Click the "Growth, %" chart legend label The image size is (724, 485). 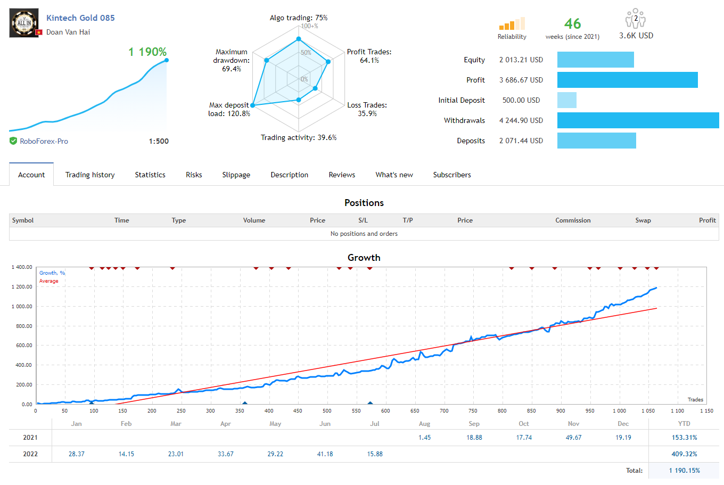52,273
